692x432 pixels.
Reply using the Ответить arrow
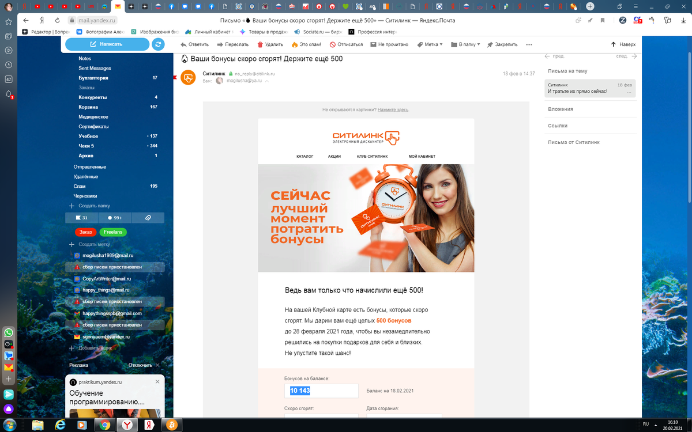[194, 44]
